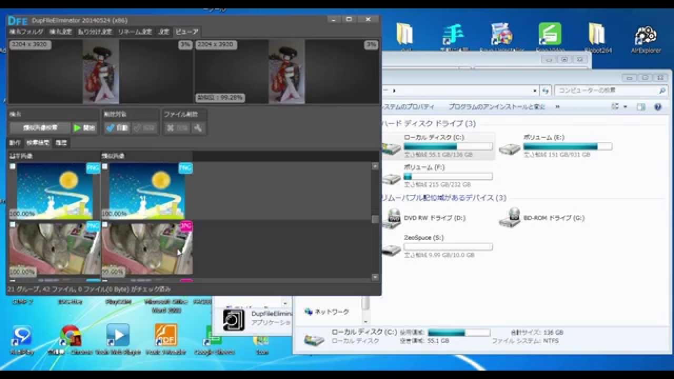Check the rabbit JPG image checkbox
The image size is (674, 379).
click(x=105, y=225)
